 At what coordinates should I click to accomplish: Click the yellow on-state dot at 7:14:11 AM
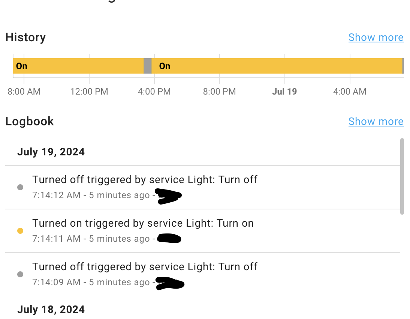(x=20, y=231)
